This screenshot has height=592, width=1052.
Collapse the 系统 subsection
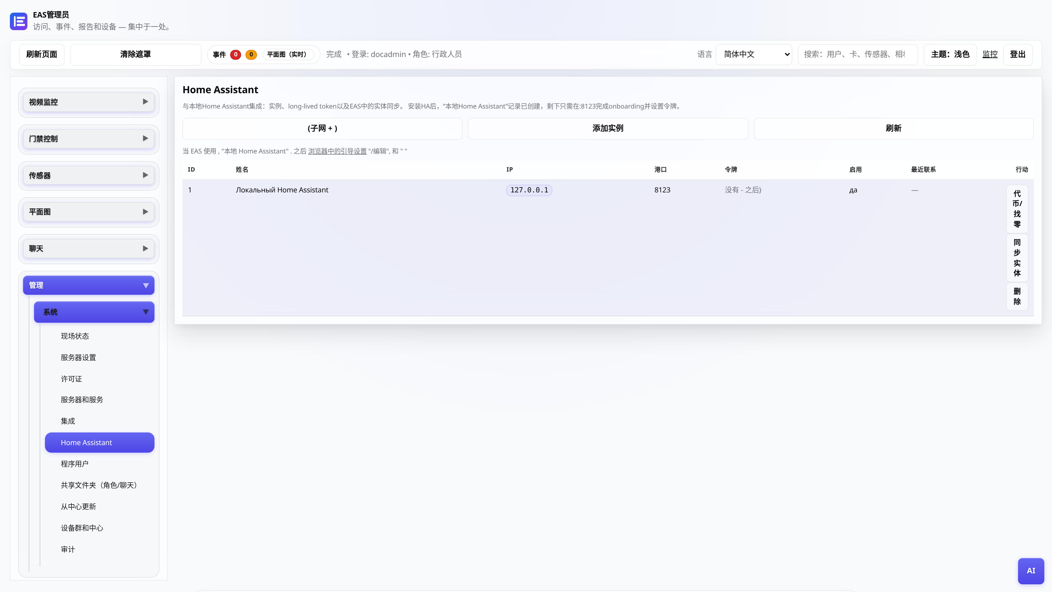pos(94,312)
